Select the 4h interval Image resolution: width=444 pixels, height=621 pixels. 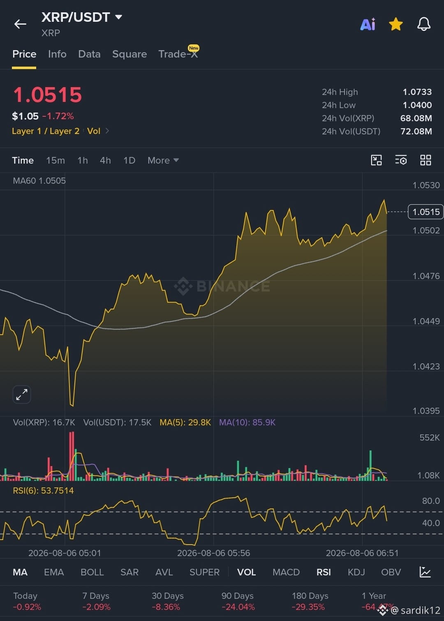[105, 160]
